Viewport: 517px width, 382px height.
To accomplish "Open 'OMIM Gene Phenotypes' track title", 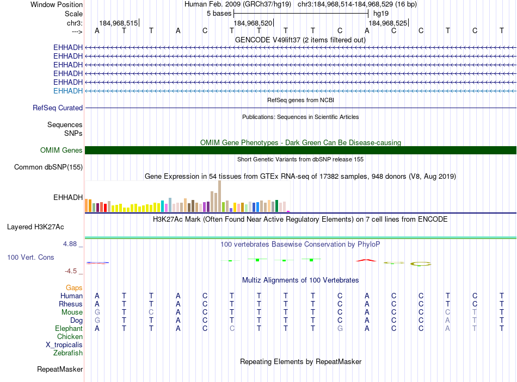I will [x=300, y=142].
